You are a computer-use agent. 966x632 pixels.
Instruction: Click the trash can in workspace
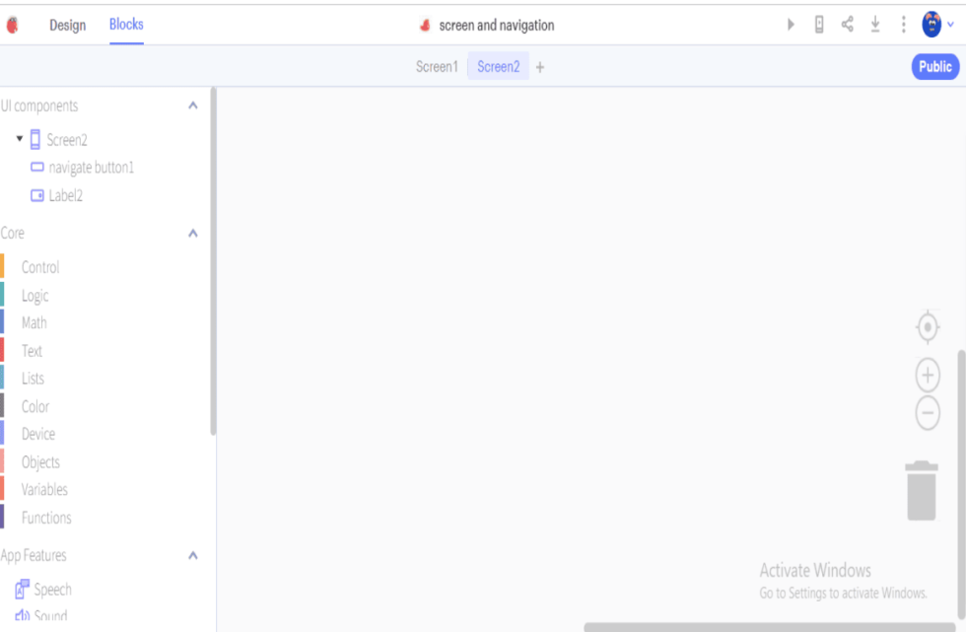coord(922,490)
